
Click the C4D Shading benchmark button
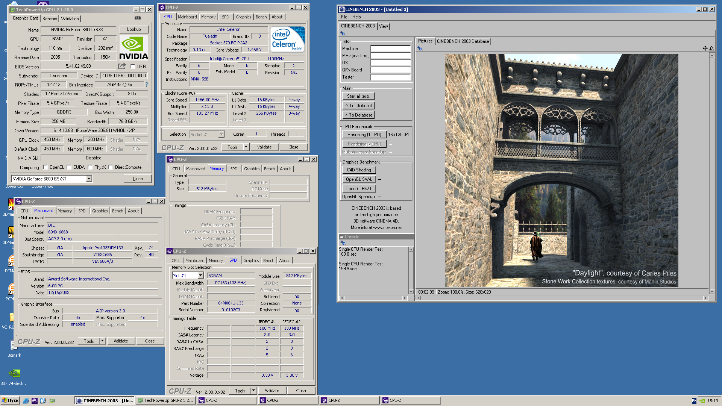(359, 170)
